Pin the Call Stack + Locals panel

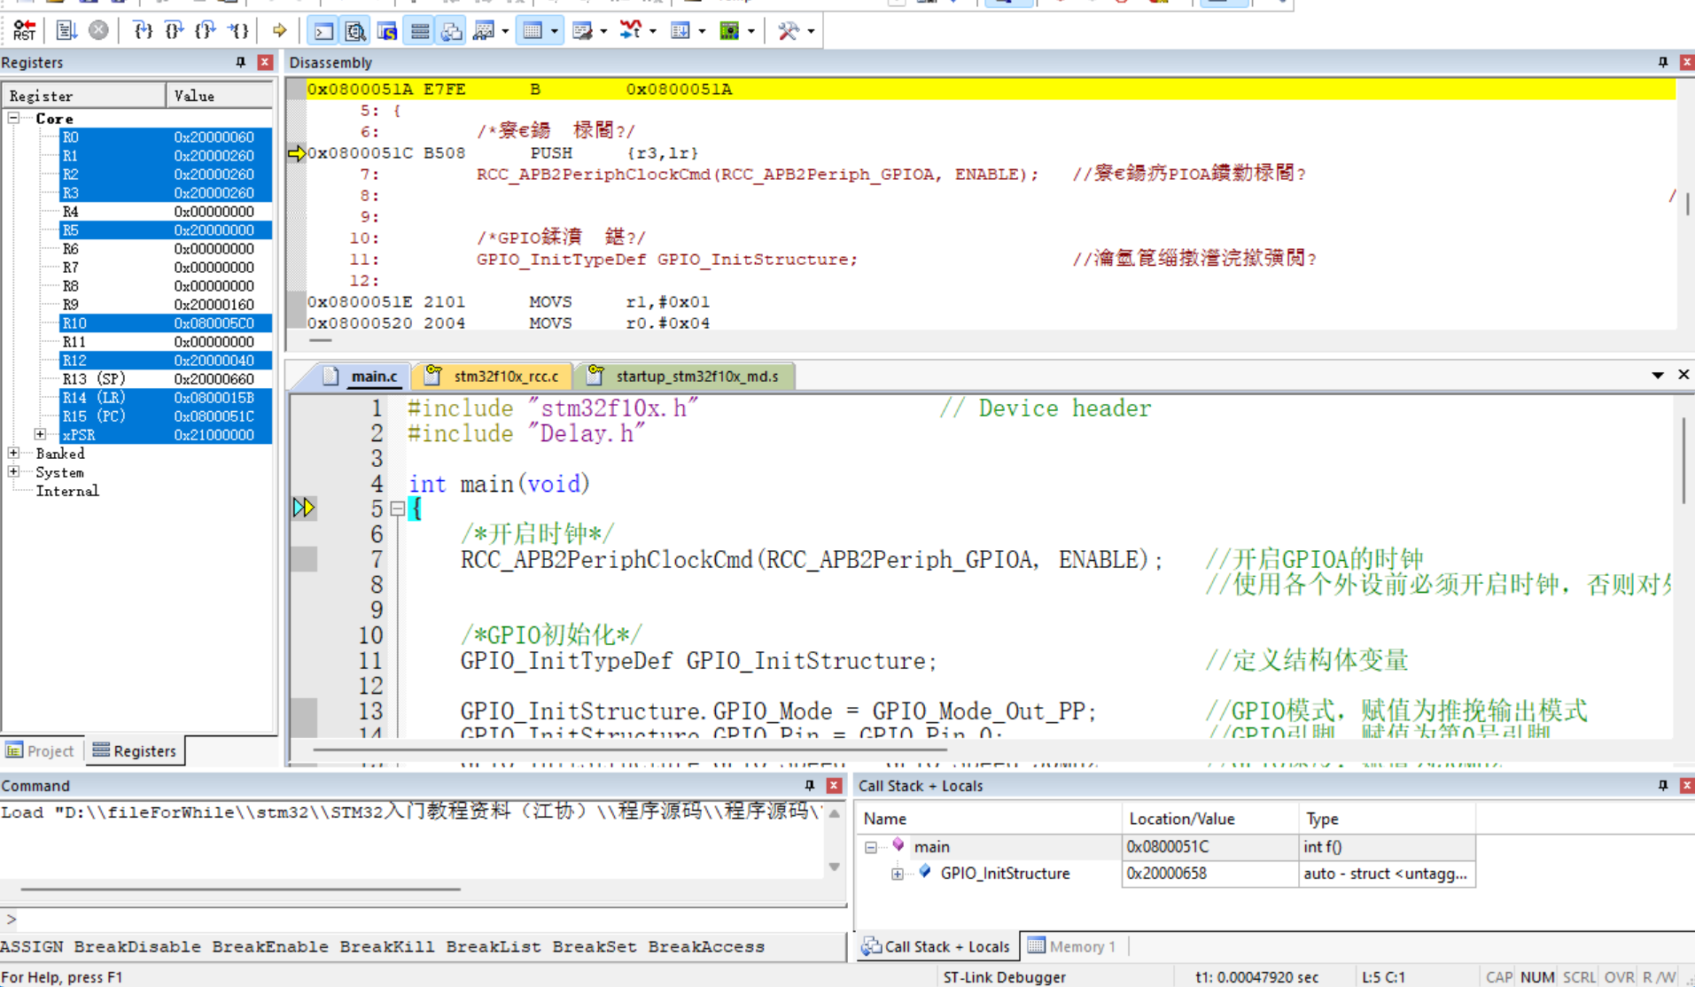click(1663, 785)
